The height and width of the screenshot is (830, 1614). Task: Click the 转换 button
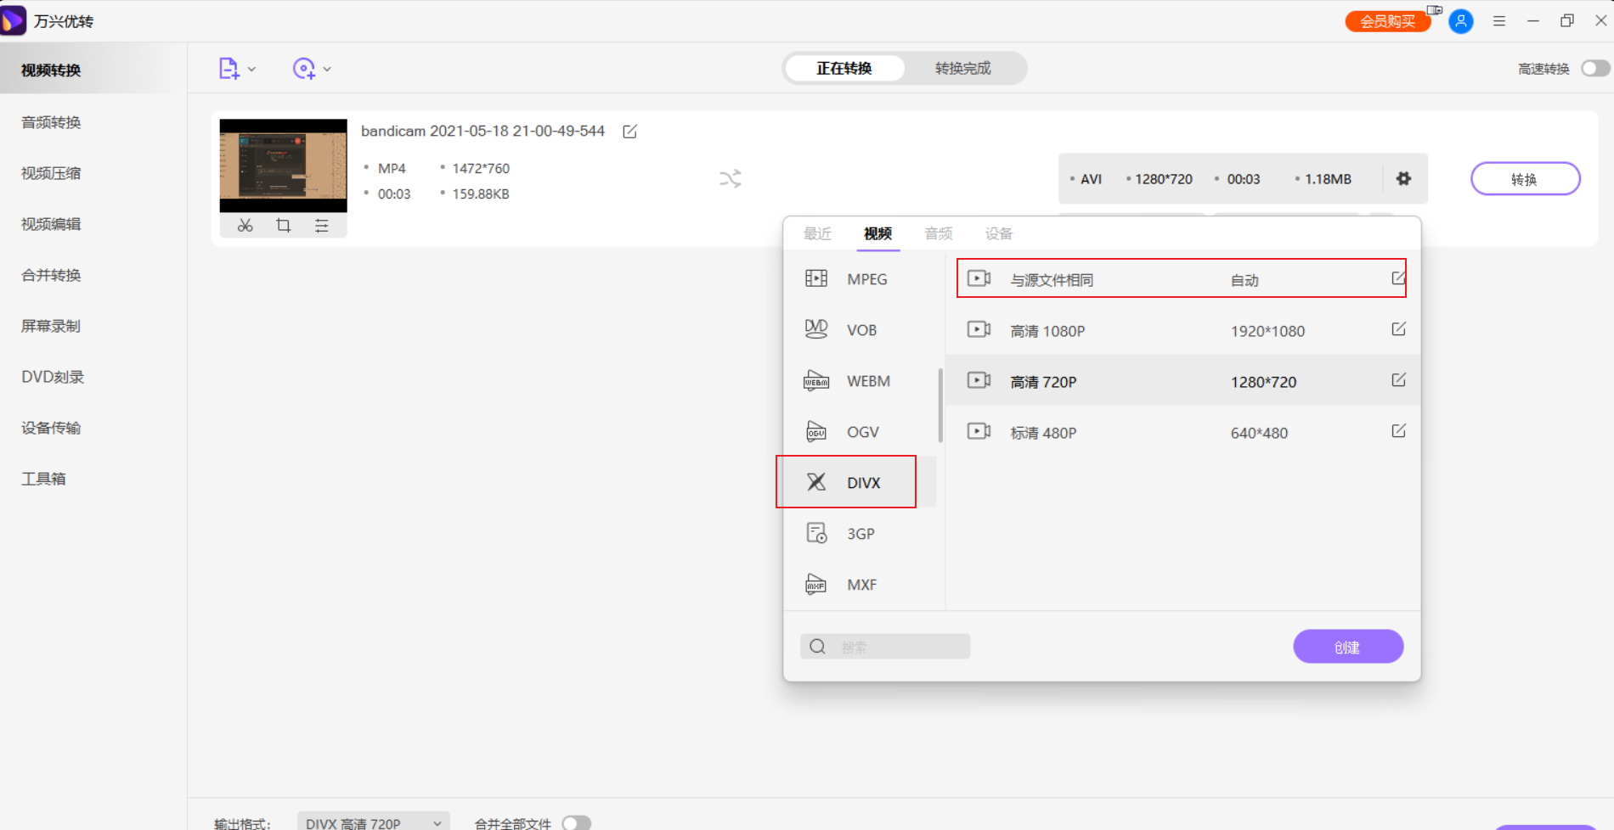(x=1524, y=179)
